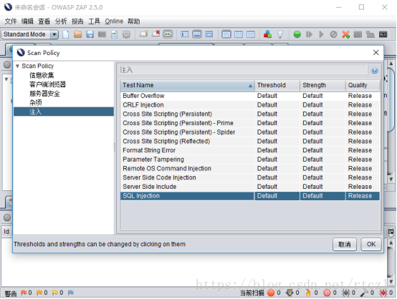Open the 工具 menu

pyautogui.click(x=94, y=21)
